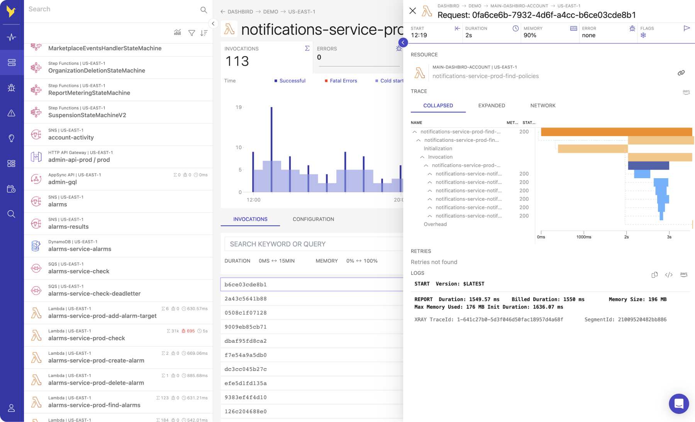The height and width of the screenshot is (422, 695).
Task: Switch to the EXPANDED trace tab
Action: (x=492, y=105)
